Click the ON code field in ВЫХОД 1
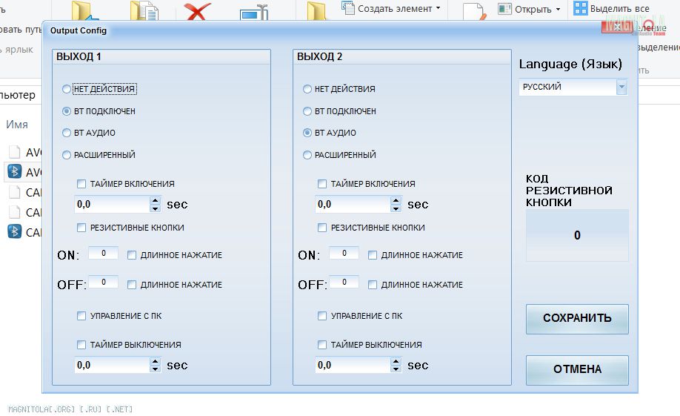 click(103, 254)
